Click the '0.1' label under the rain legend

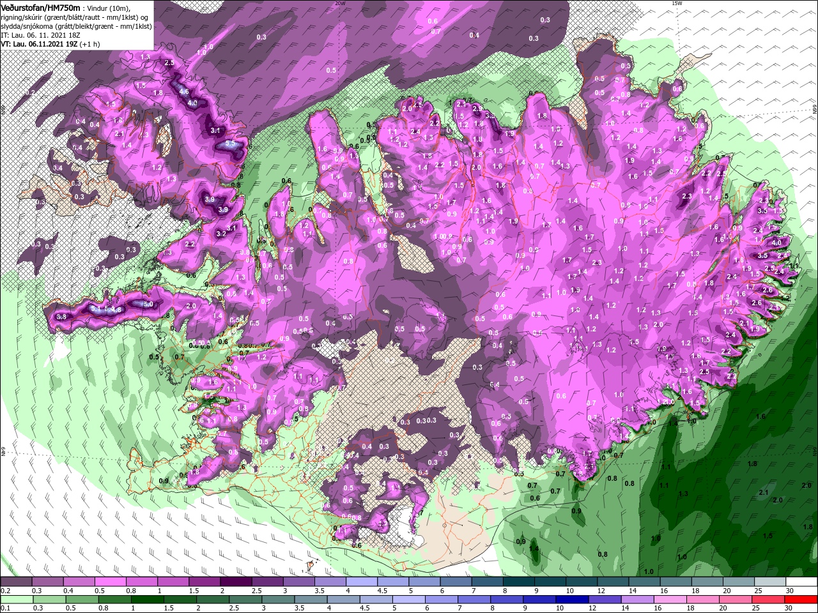(x=6, y=608)
